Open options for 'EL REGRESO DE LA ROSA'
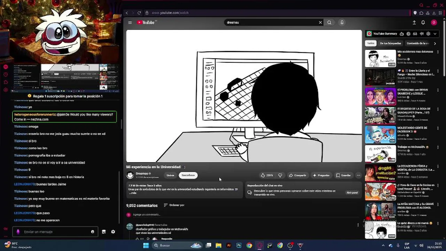Image resolution: width=446 pixels, height=251 pixels. pyautogui.click(x=438, y=109)
